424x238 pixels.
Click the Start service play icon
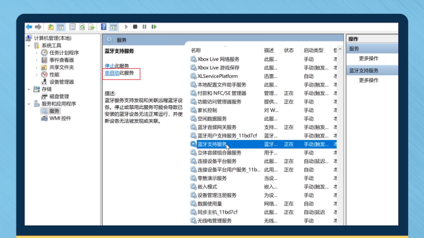point(126,26)
